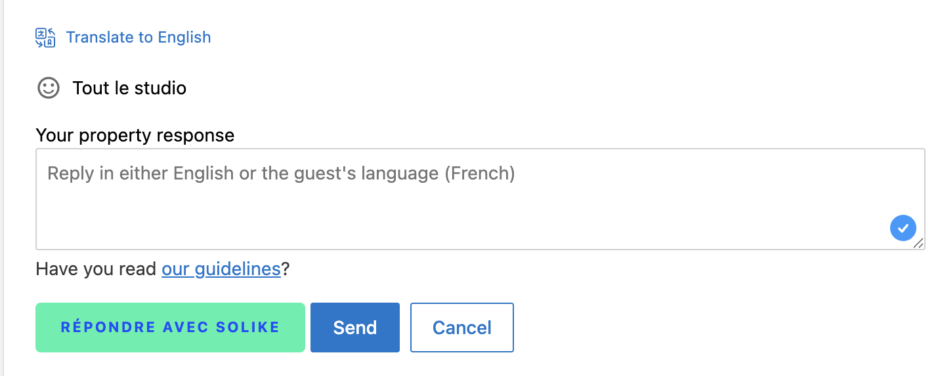
Task: Click the 'Have you read' text
Action: [x=96, y=269]
